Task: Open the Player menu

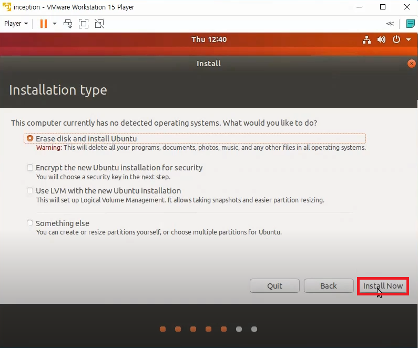Action: (x=16, y=24)
